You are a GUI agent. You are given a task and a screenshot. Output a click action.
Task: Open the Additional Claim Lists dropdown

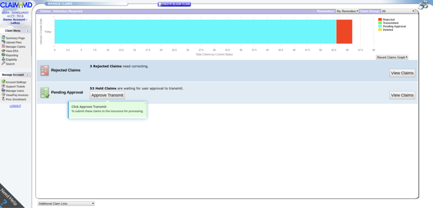pos(66,203)
